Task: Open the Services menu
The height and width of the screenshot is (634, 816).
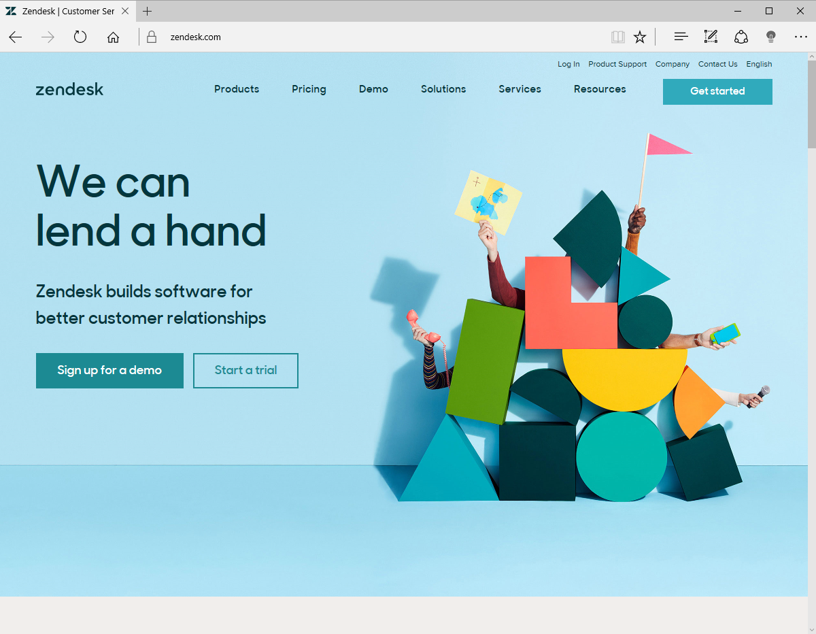Action: click(x=520, y=89)
